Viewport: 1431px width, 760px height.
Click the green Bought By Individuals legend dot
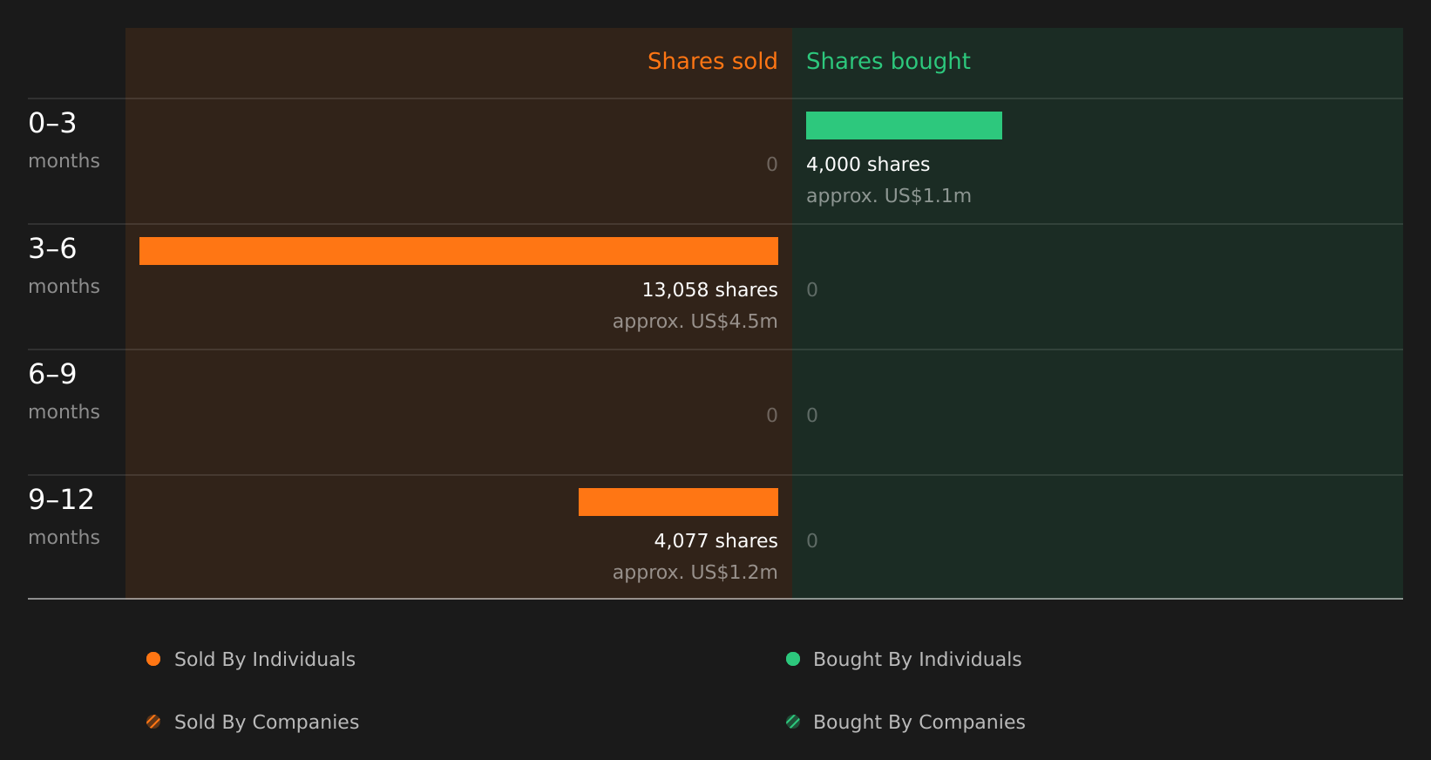tap(793, 659)
